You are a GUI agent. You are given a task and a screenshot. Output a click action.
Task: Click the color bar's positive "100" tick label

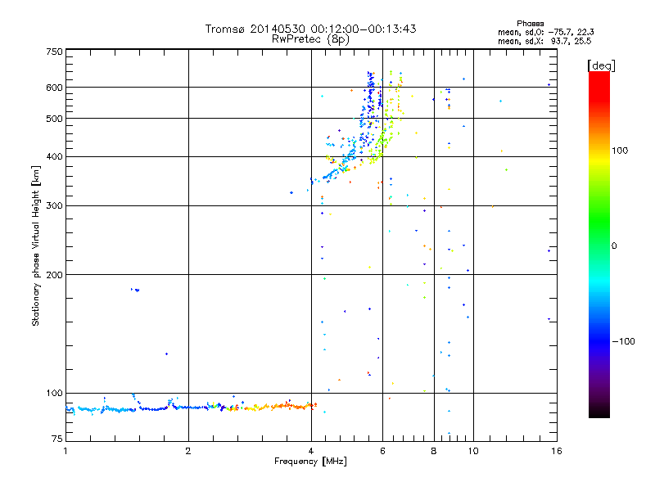(620, 151)
